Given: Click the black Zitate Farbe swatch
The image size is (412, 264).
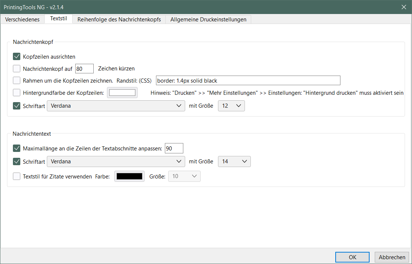Looking at the screenshot, I should click(129, 176).
